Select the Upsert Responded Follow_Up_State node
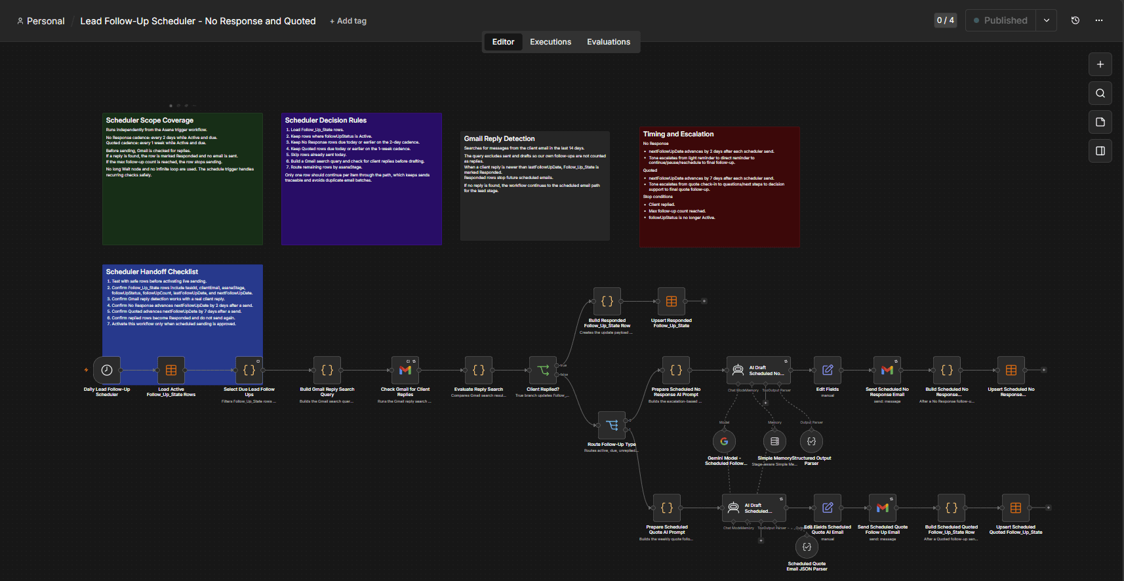The image size is (1124, 581). pos(672,302)
